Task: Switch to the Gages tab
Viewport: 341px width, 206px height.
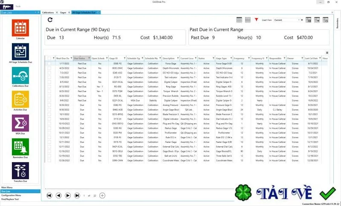Action: click(x=63, y=13)
